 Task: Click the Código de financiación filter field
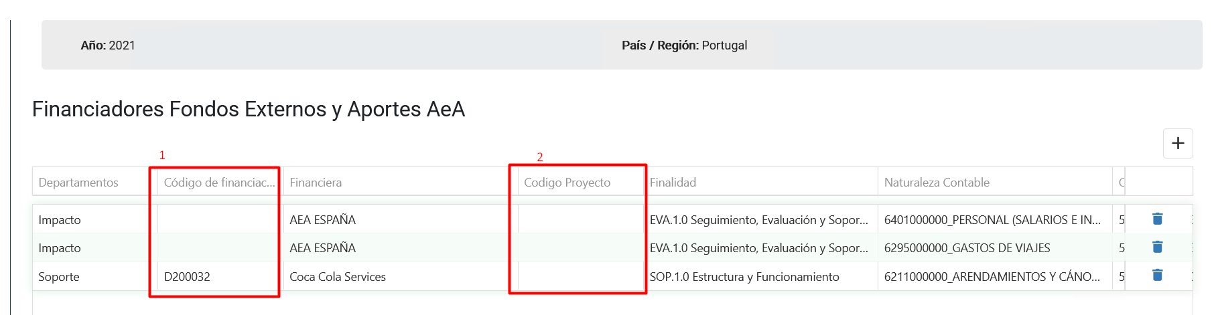220,182
